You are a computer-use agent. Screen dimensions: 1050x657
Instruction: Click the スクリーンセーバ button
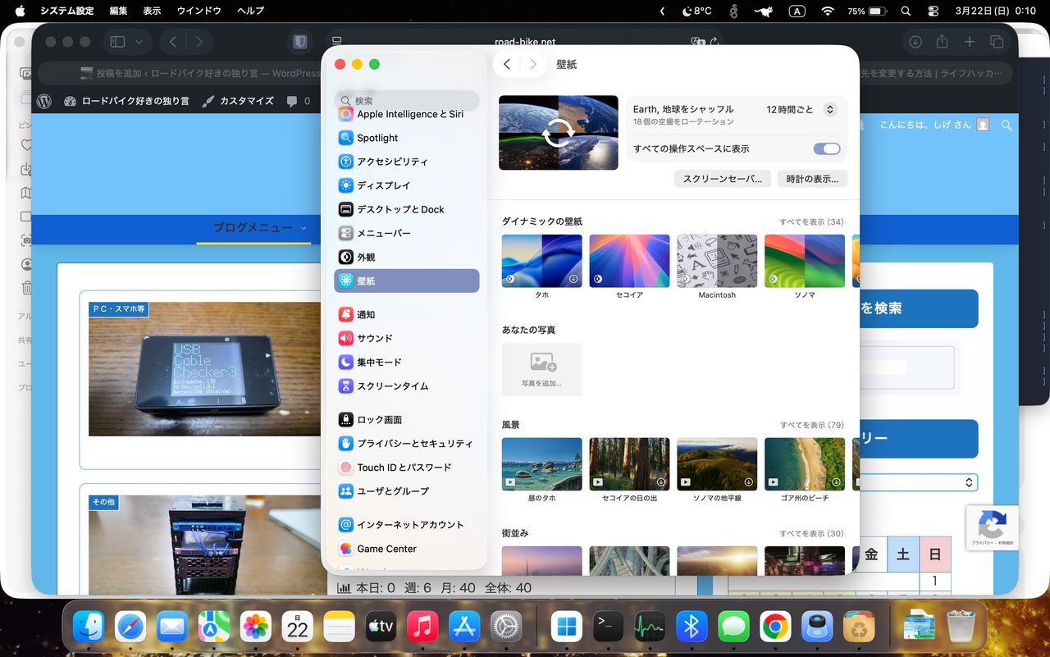[722, 179]
